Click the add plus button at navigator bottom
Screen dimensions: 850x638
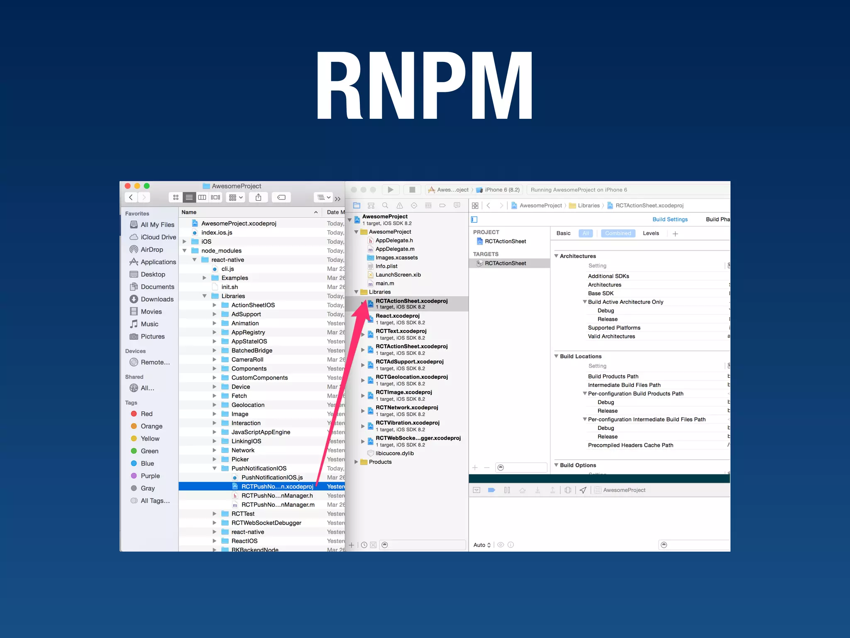(x=352, y=545)
